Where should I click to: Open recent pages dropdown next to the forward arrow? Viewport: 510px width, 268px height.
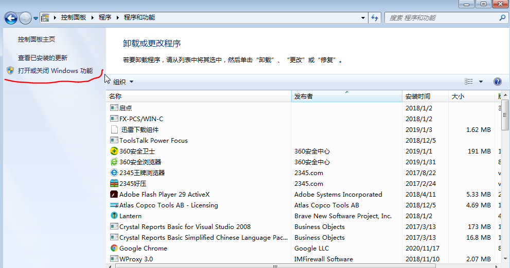36,18
